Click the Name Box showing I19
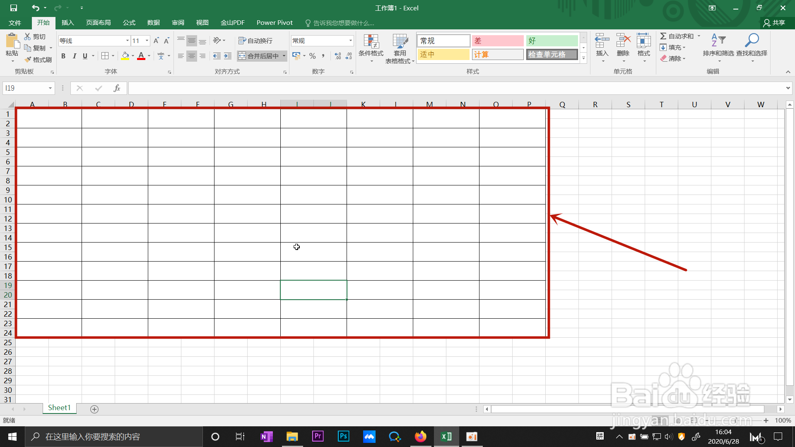 click(x=25, y=88)
